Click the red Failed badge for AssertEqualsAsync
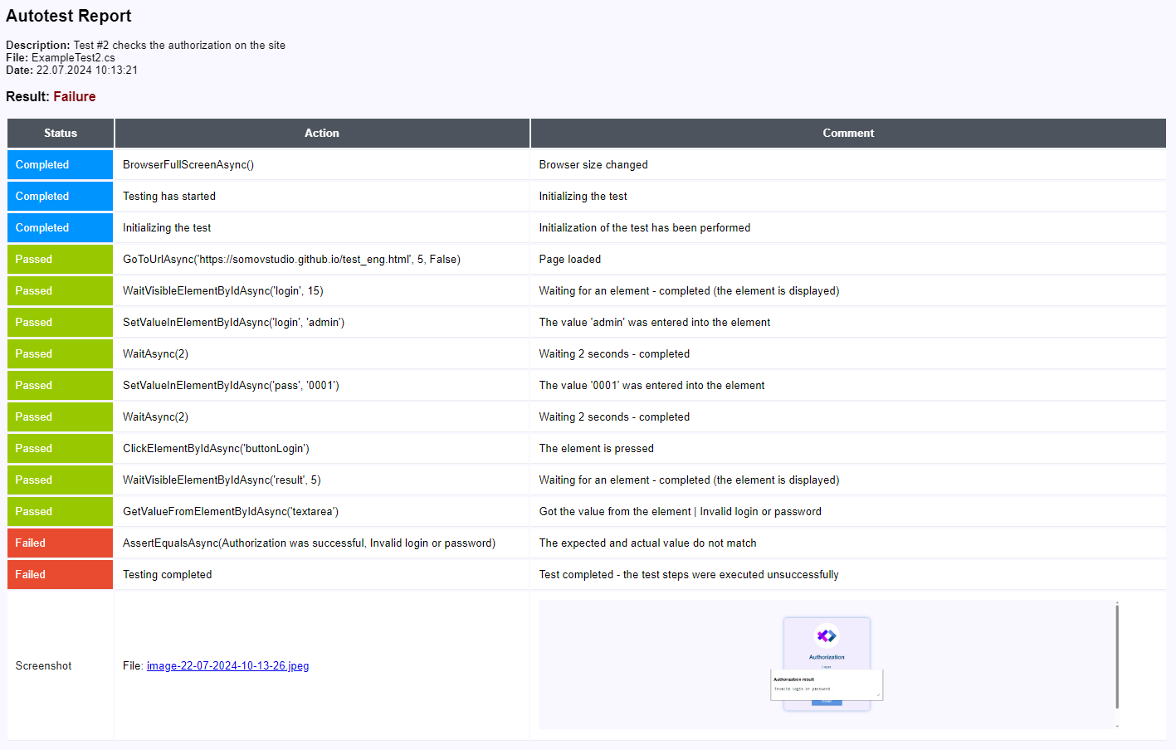The width and height of the screenshot is (1176, 750). click(60, 543)
